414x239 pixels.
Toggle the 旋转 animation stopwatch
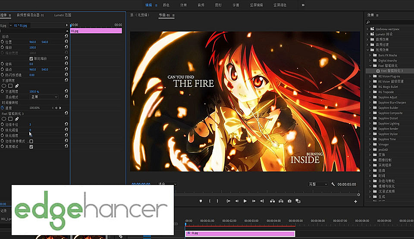[x=3, y=64]
